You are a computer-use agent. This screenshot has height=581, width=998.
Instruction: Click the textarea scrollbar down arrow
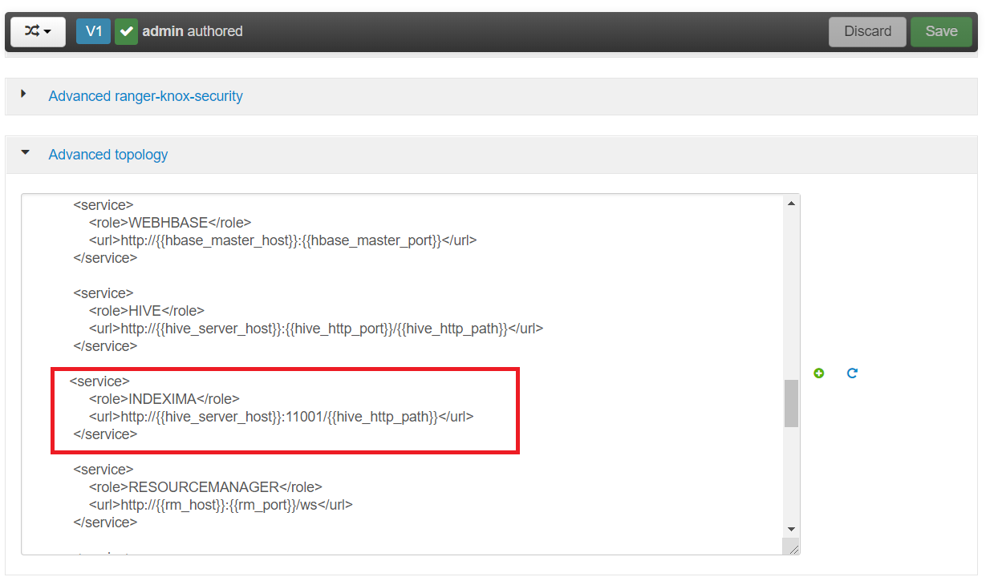point(791,529)
